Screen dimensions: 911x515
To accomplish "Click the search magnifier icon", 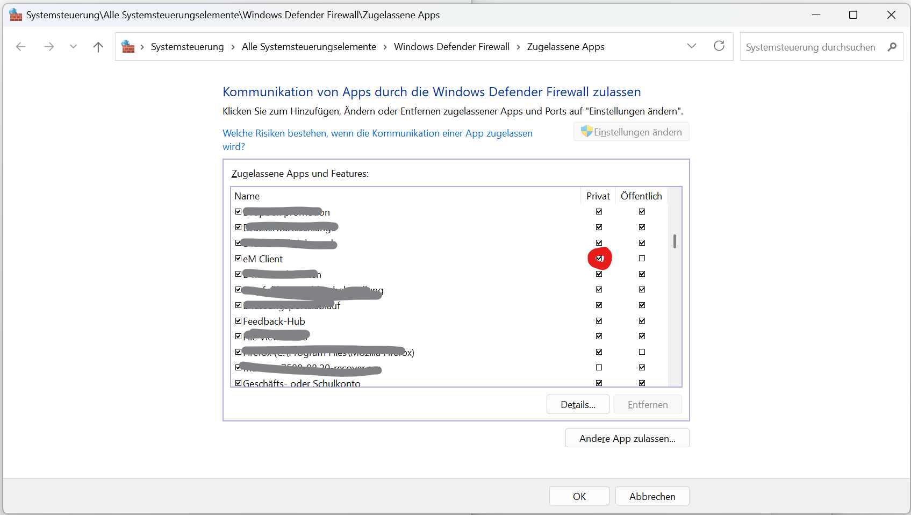I will point(892,47).
